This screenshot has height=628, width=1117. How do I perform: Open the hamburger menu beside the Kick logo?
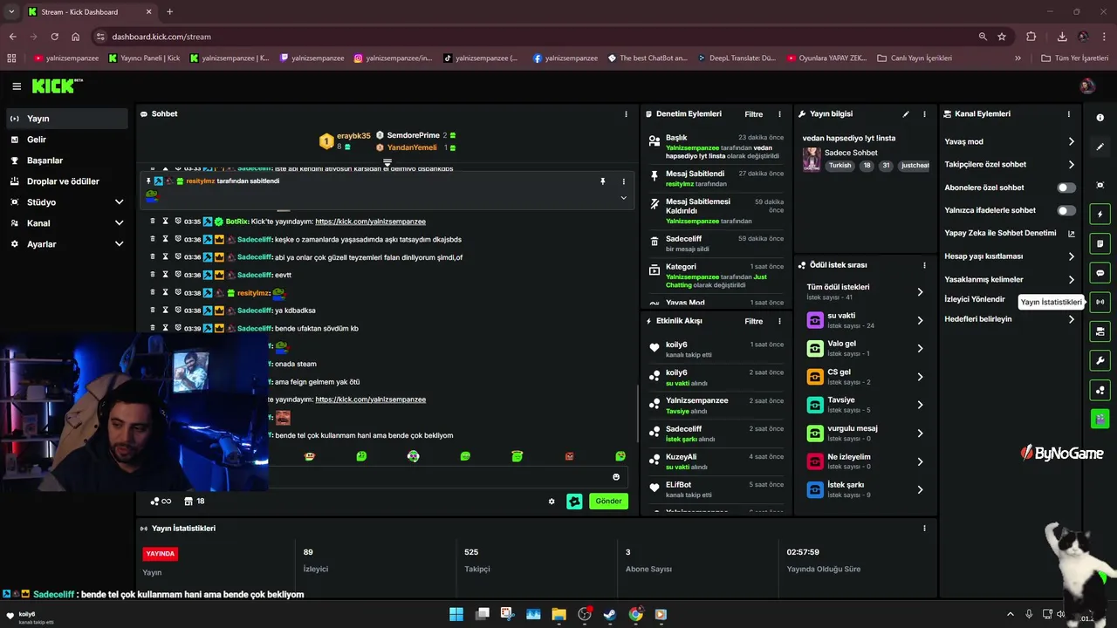coord(17,86)
